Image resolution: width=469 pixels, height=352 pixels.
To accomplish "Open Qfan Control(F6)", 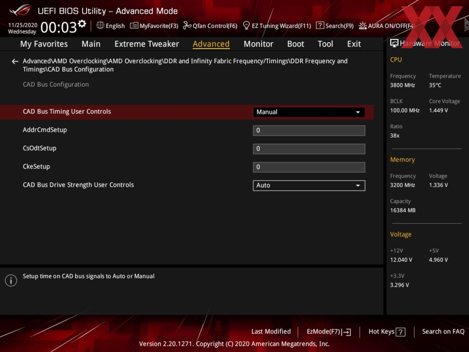I will coord(215,26).
